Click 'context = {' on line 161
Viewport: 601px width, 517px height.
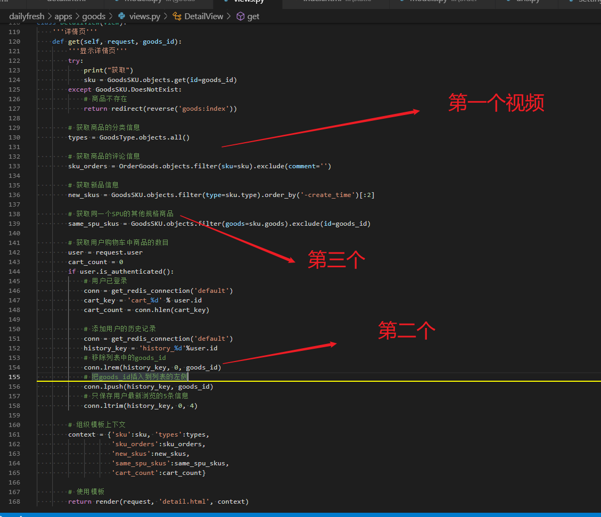click(x=89, y=434)
